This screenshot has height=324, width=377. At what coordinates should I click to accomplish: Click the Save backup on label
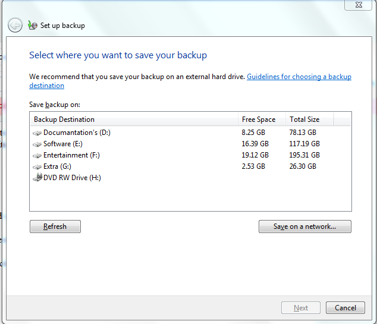point(55,105)
